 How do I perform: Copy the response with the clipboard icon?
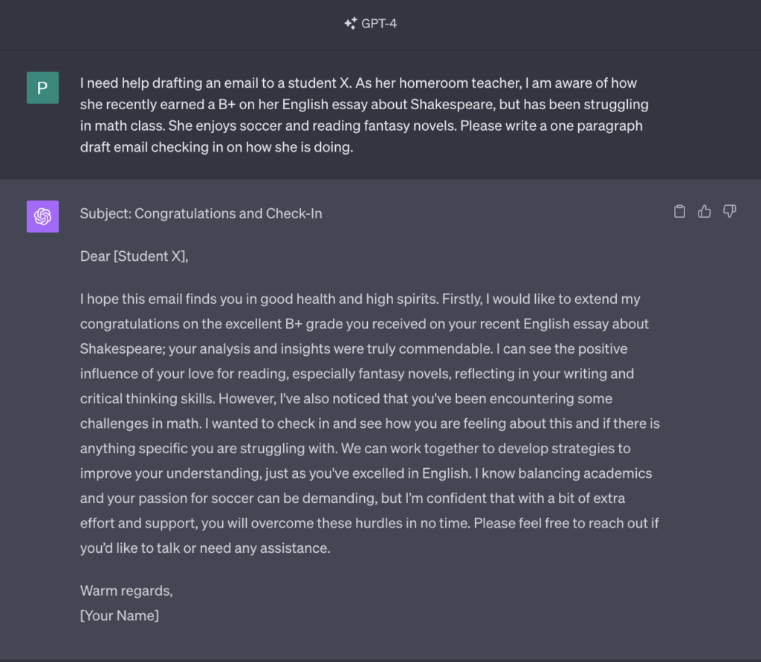[x=679, y=211]
